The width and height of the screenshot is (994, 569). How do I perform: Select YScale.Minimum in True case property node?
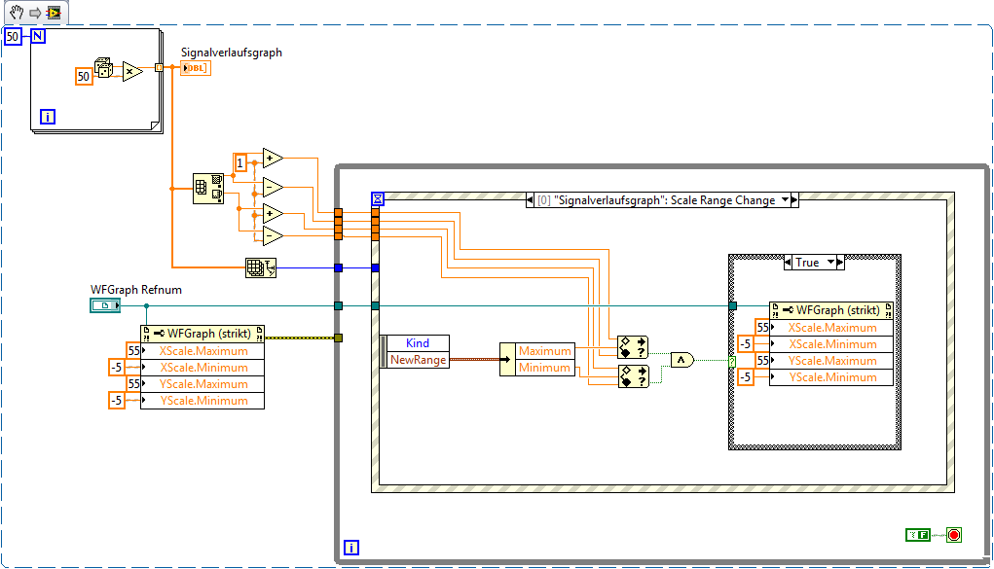pos(831,376)
